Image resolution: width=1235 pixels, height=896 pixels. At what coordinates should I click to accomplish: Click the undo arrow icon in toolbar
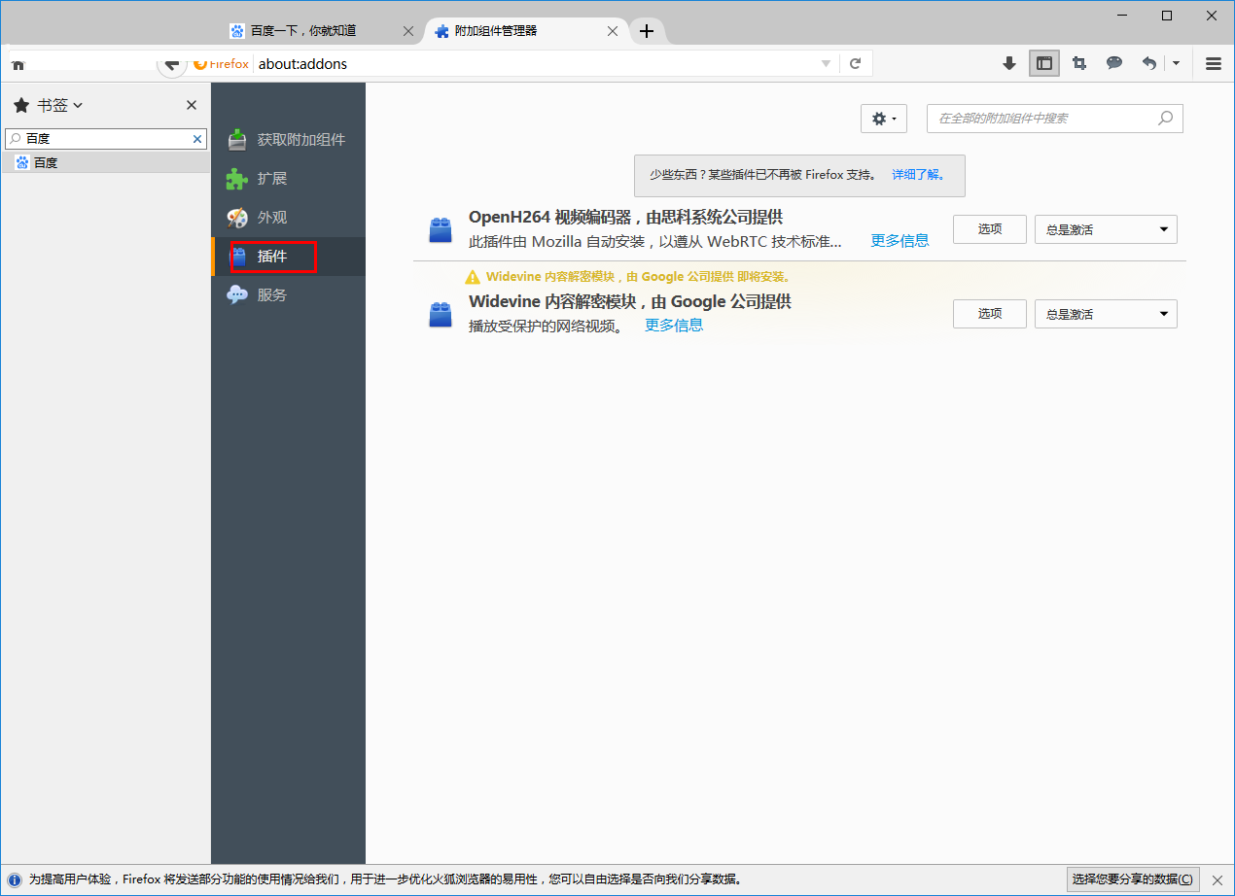1149,63
